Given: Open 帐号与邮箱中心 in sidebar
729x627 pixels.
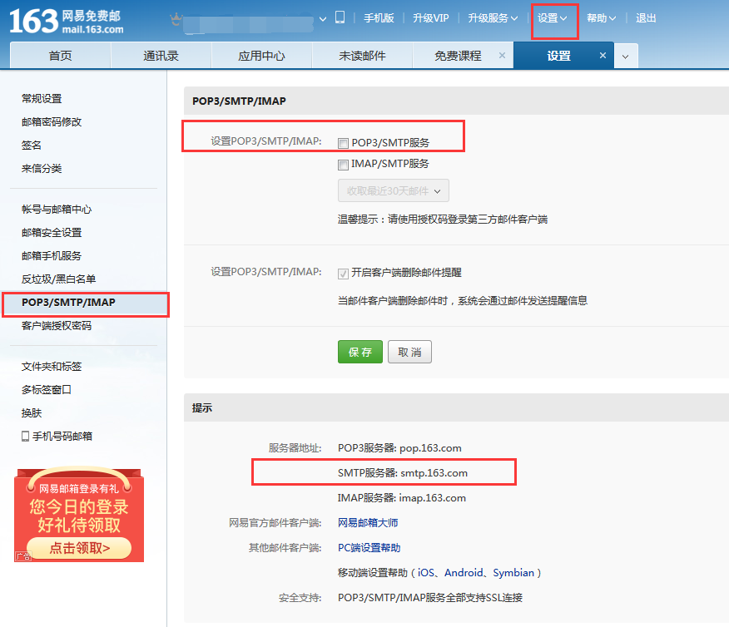Looking at the screenshot, I should coord(57,209).
